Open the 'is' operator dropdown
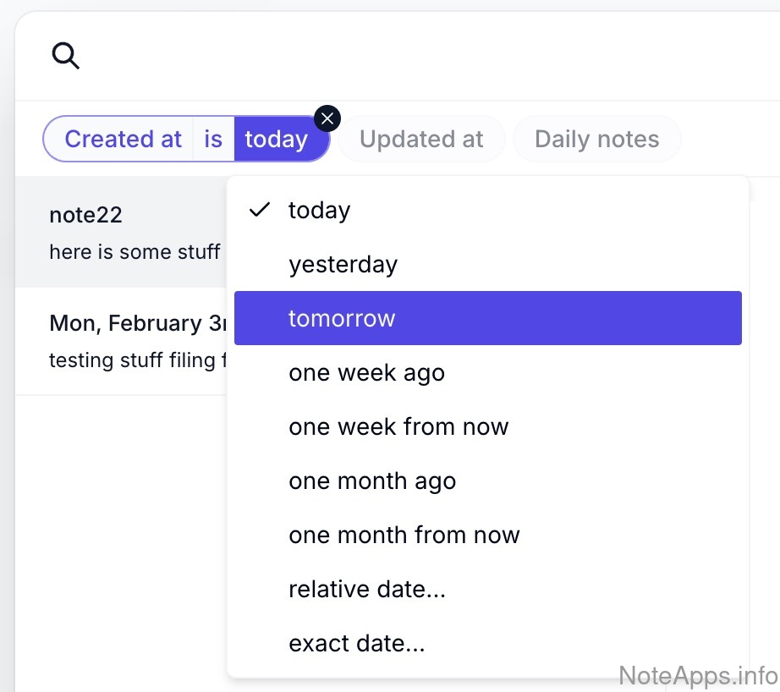The width and height of the screenshot is (780, 692). (x=213, y=140)
